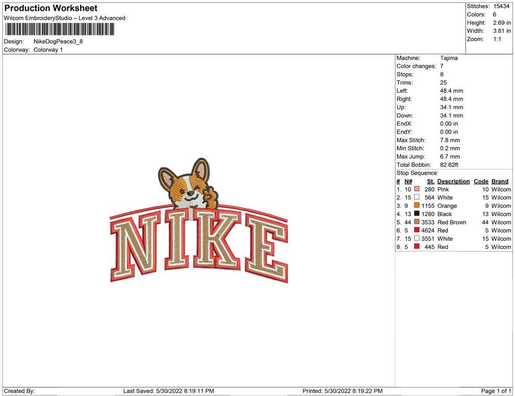Click the barcode below the software name
Image resolution: width=515 pixels, height=396 pixels.
(x=59, y=30)
